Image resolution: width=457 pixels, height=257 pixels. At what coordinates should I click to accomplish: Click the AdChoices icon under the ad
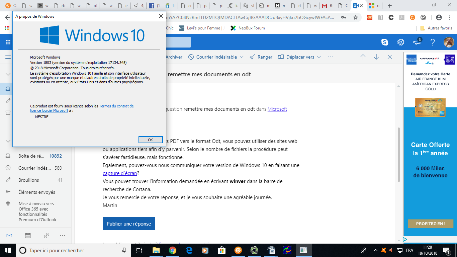(x=405, y=240)
